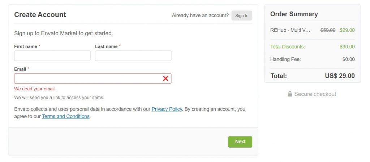370x162 pixels.
Task: Click the First name label
Action: pyautogui.click(x=26, y=46)
